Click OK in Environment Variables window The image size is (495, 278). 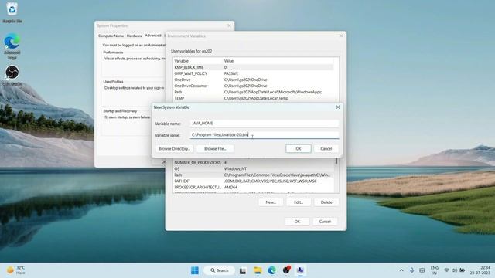pos(297,222)
